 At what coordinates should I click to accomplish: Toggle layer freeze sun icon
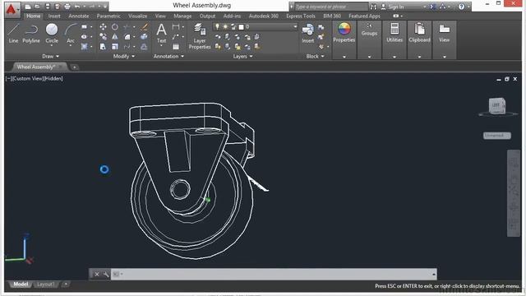(225, 26)
